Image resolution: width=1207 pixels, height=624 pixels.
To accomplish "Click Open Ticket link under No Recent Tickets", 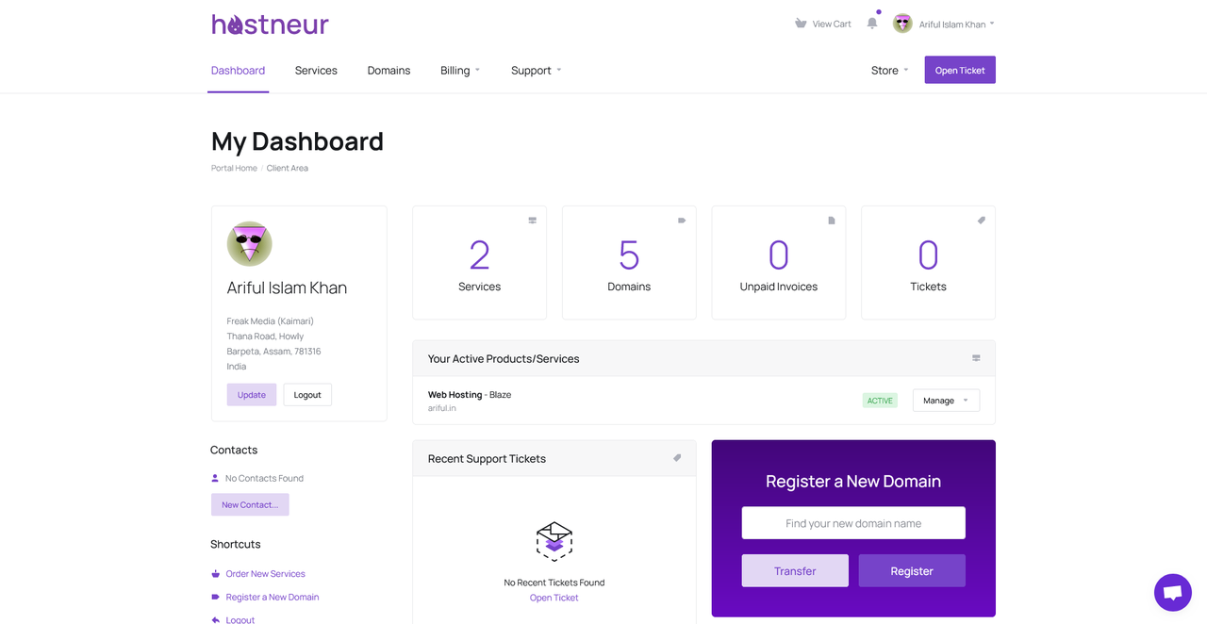I will (x=554, y=598).
